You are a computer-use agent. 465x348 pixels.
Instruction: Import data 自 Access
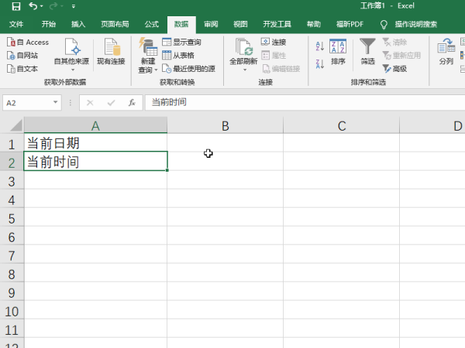point(28,43)
